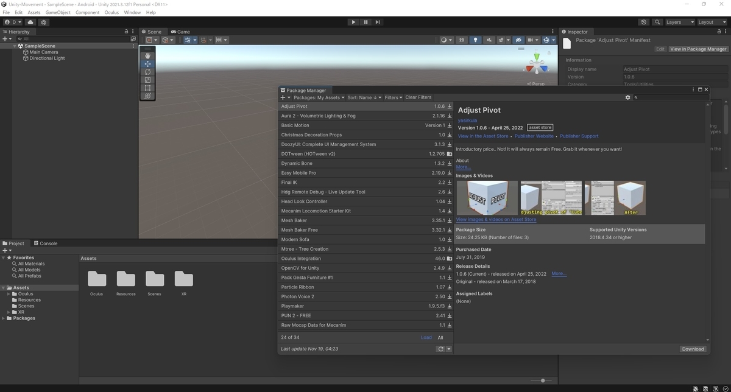
Task: Select the Scale tool in Scene overlay
Action: point(147,80)
